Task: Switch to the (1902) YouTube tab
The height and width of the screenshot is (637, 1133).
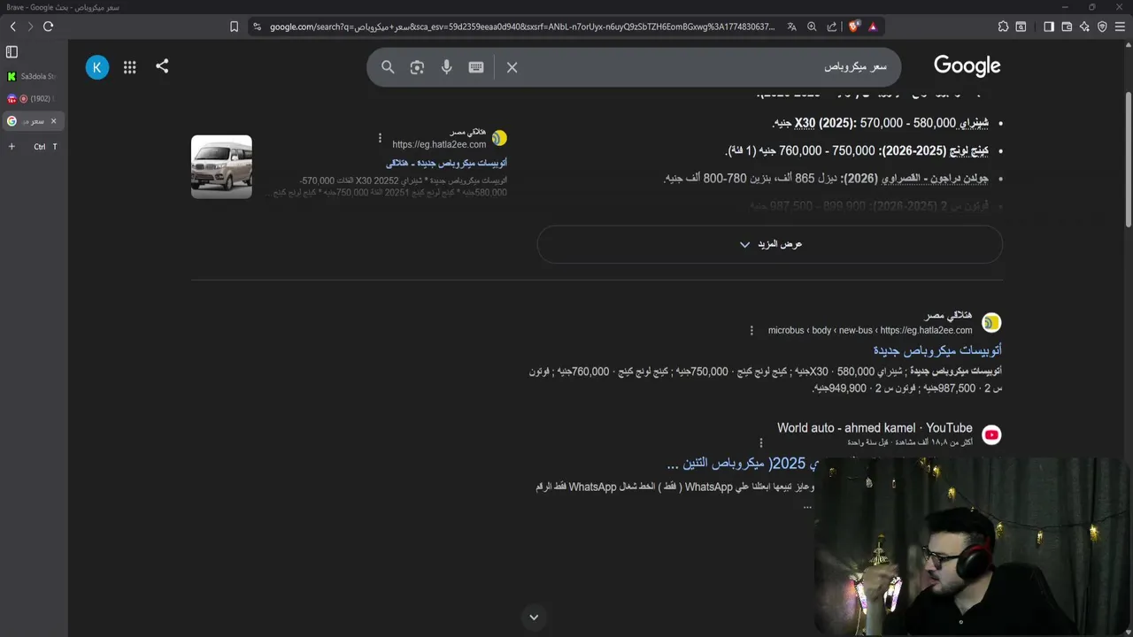Action: (33, 98)
